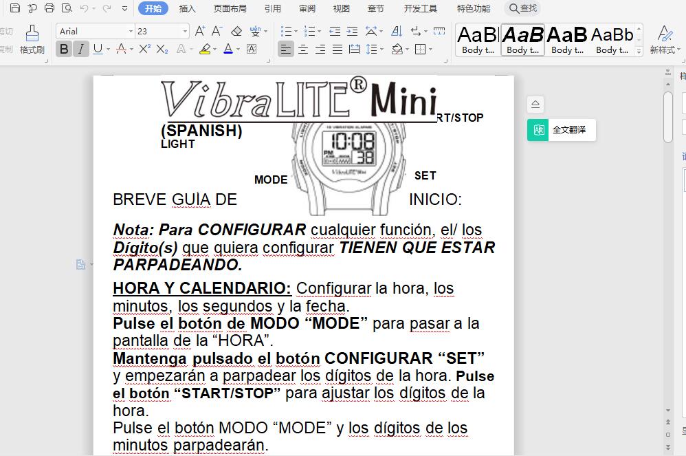Select the bold italic Body text style thumbnail

pos(523,40)
